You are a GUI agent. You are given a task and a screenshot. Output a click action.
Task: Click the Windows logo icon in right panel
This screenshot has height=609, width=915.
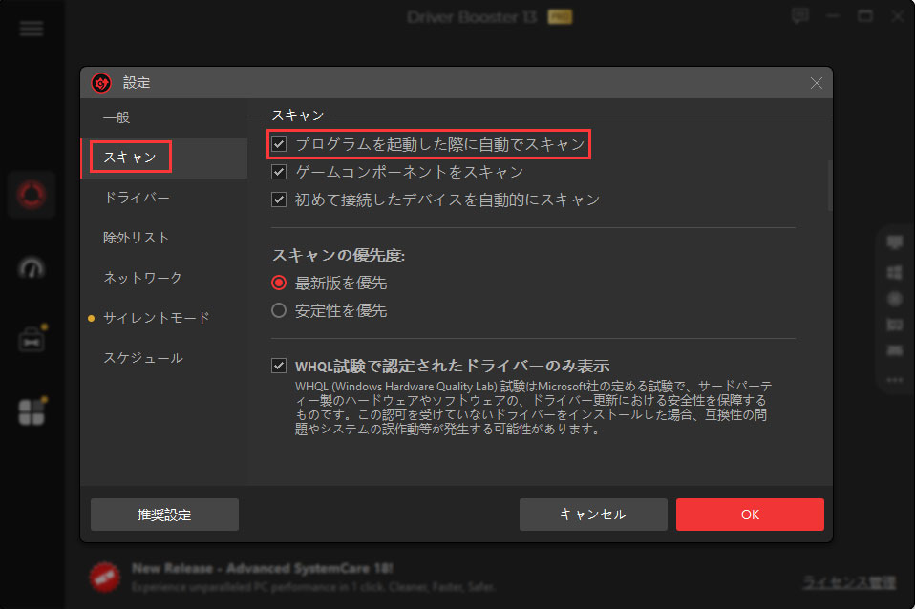[895, 272]
